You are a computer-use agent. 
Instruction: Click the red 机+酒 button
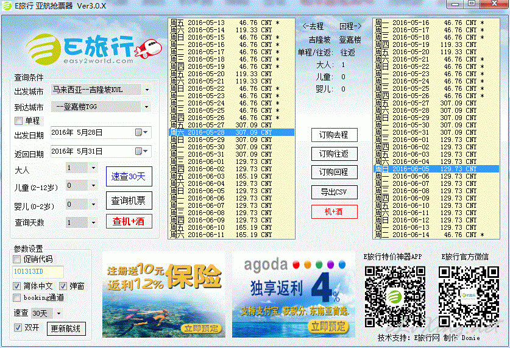tap(334, 211)
